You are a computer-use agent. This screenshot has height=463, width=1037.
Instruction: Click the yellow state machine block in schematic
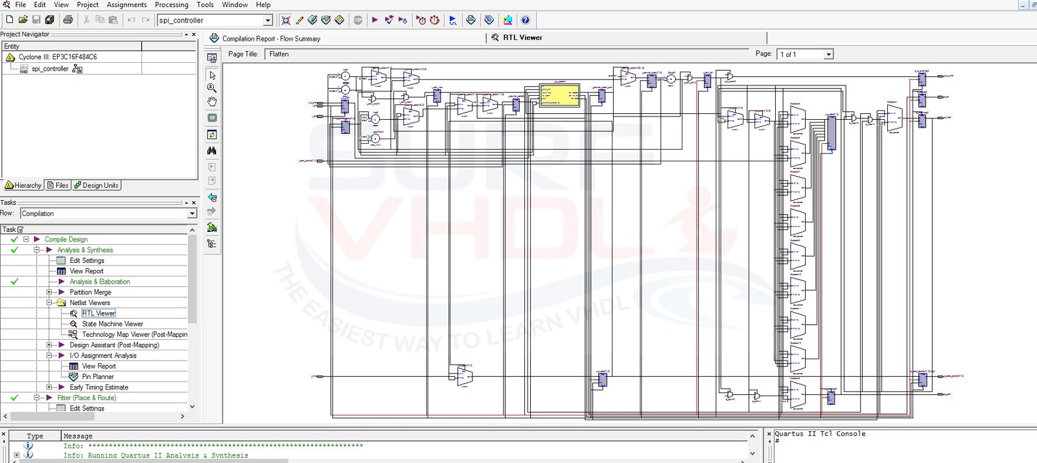[x=560, y=95]
